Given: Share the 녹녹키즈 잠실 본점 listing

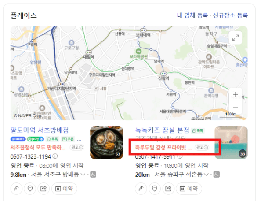Looking at the screenshot, I should 168,189.
